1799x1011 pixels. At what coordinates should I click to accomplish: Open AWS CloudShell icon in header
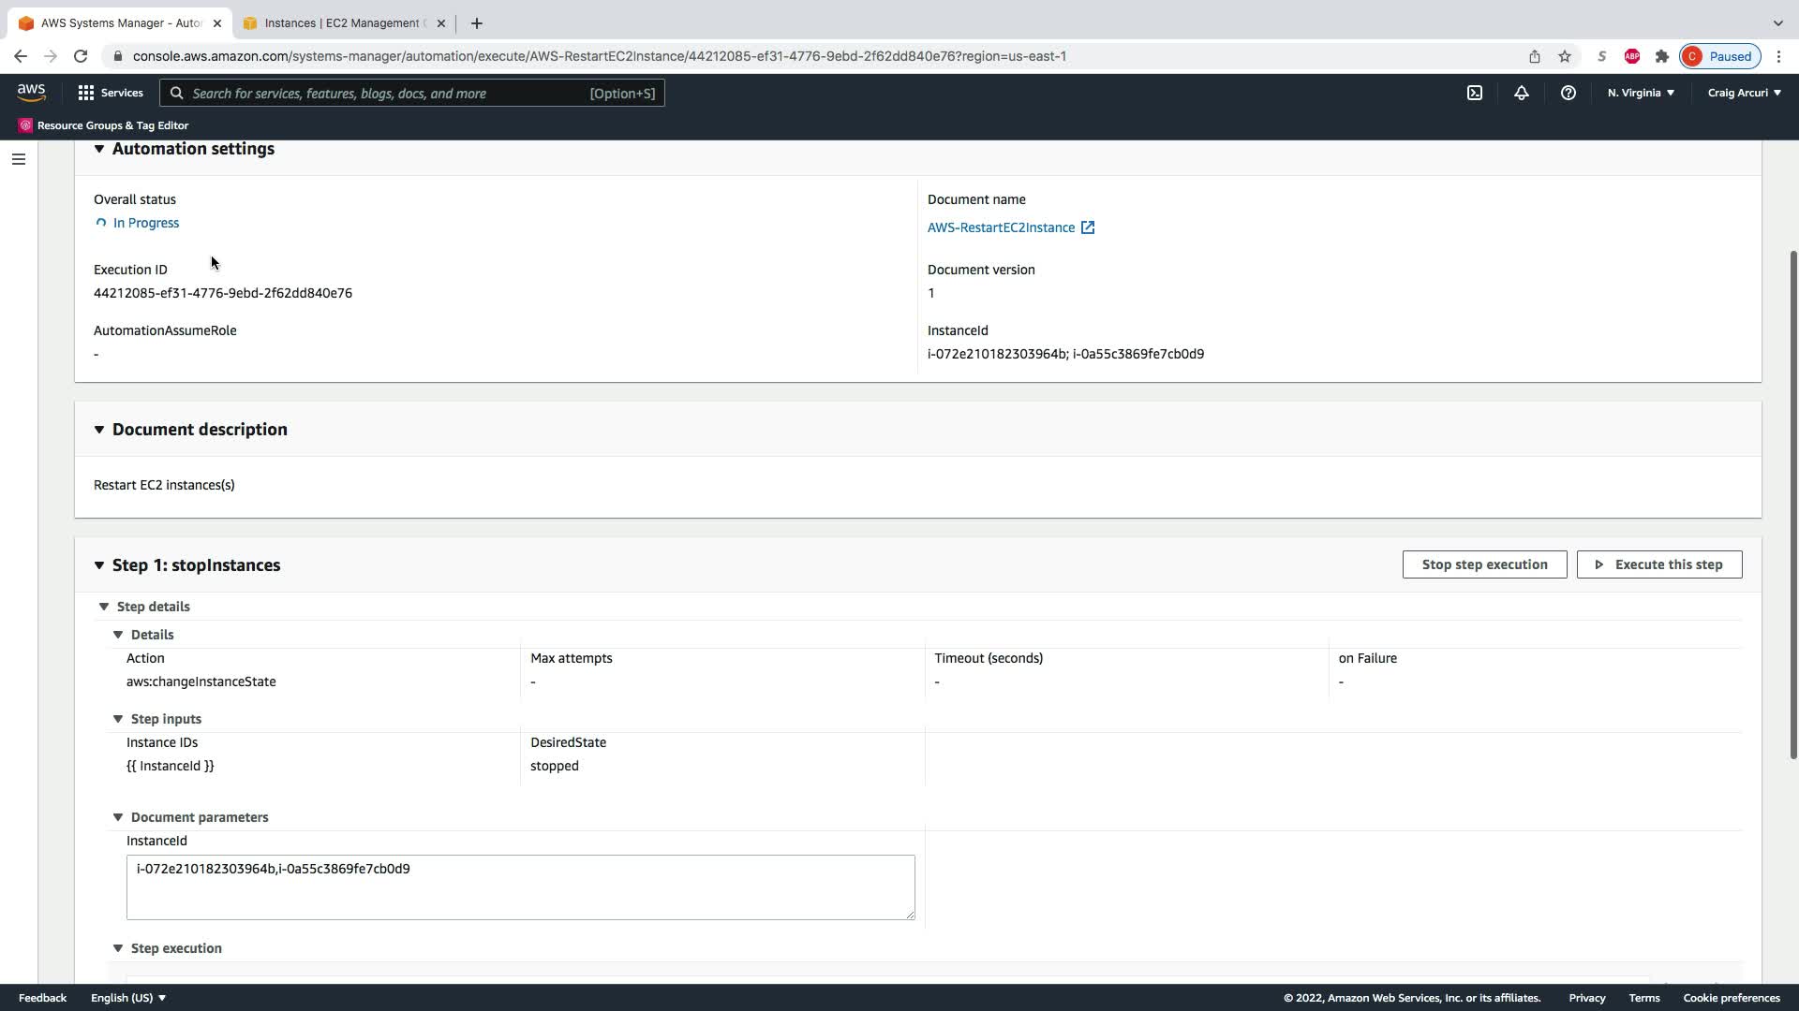click(1475, 93)
